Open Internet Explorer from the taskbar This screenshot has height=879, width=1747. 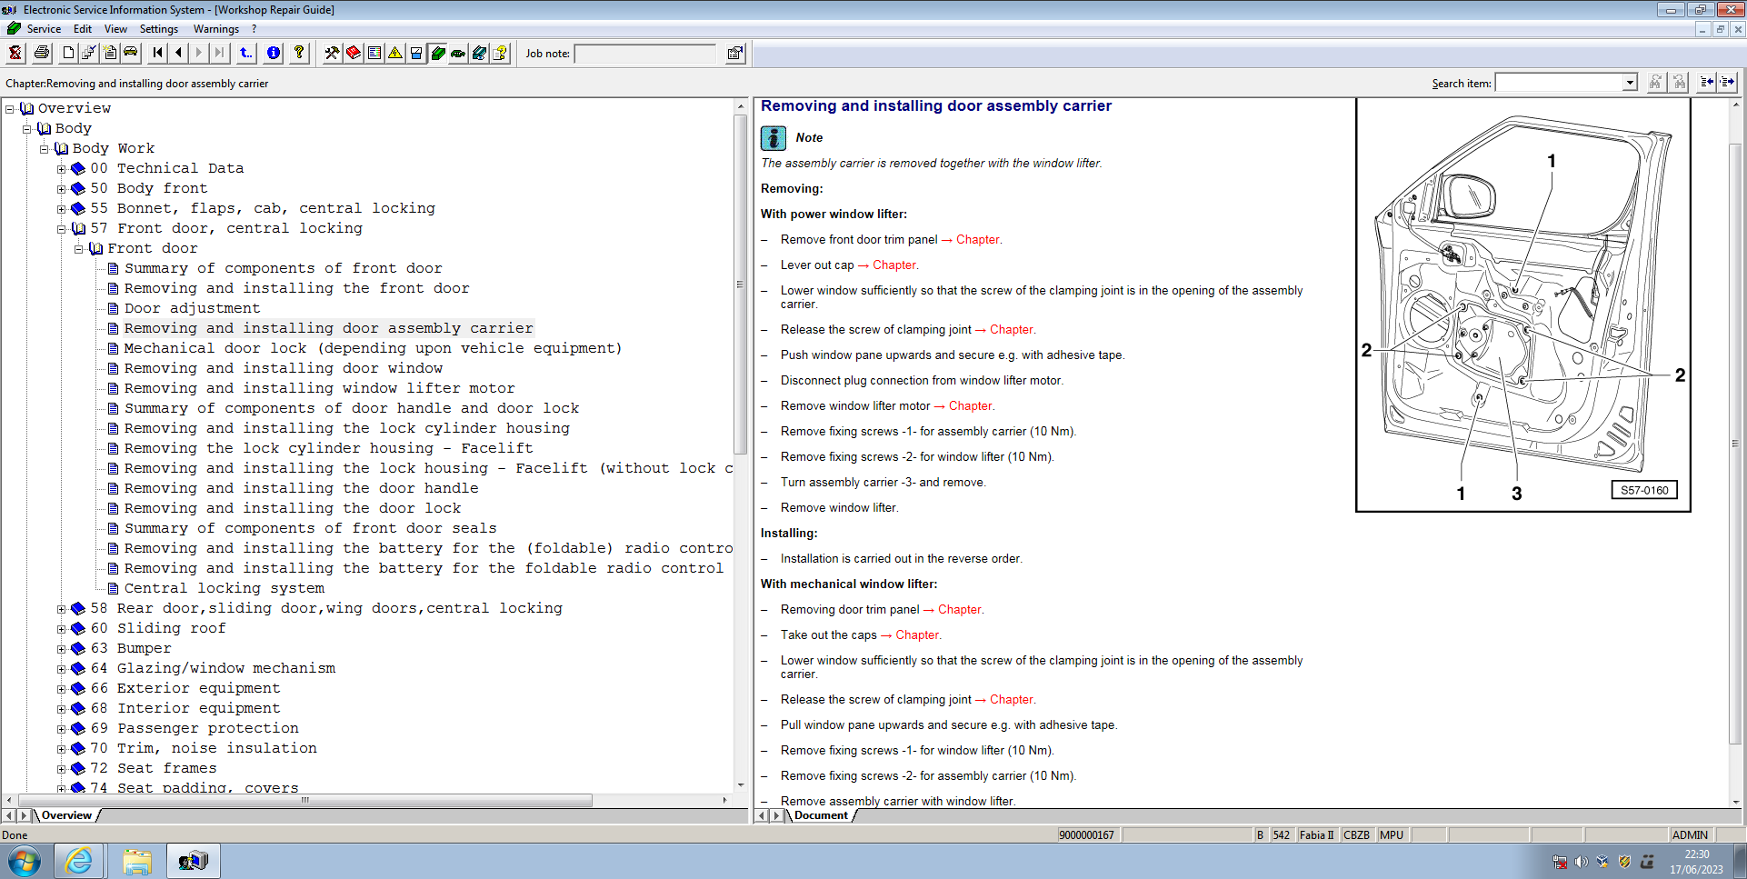point(80,860)
